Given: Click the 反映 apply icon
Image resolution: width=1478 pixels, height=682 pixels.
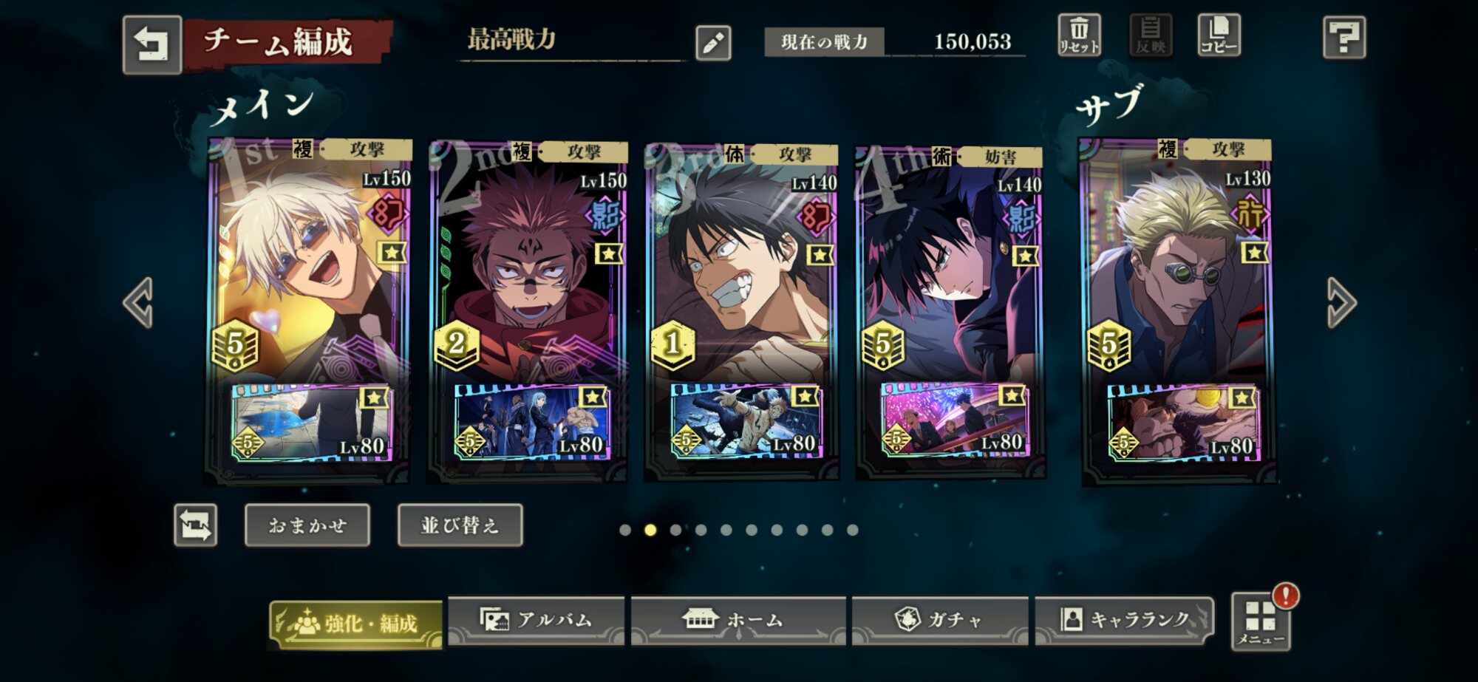Looking at the screenshot, I should tap(1151, 35).
